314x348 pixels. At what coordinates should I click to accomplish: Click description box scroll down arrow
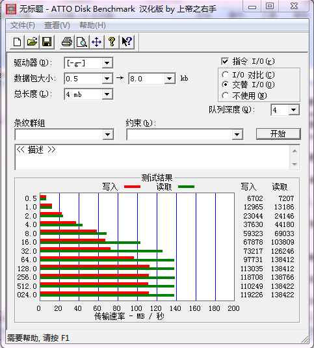click(294, 164)
